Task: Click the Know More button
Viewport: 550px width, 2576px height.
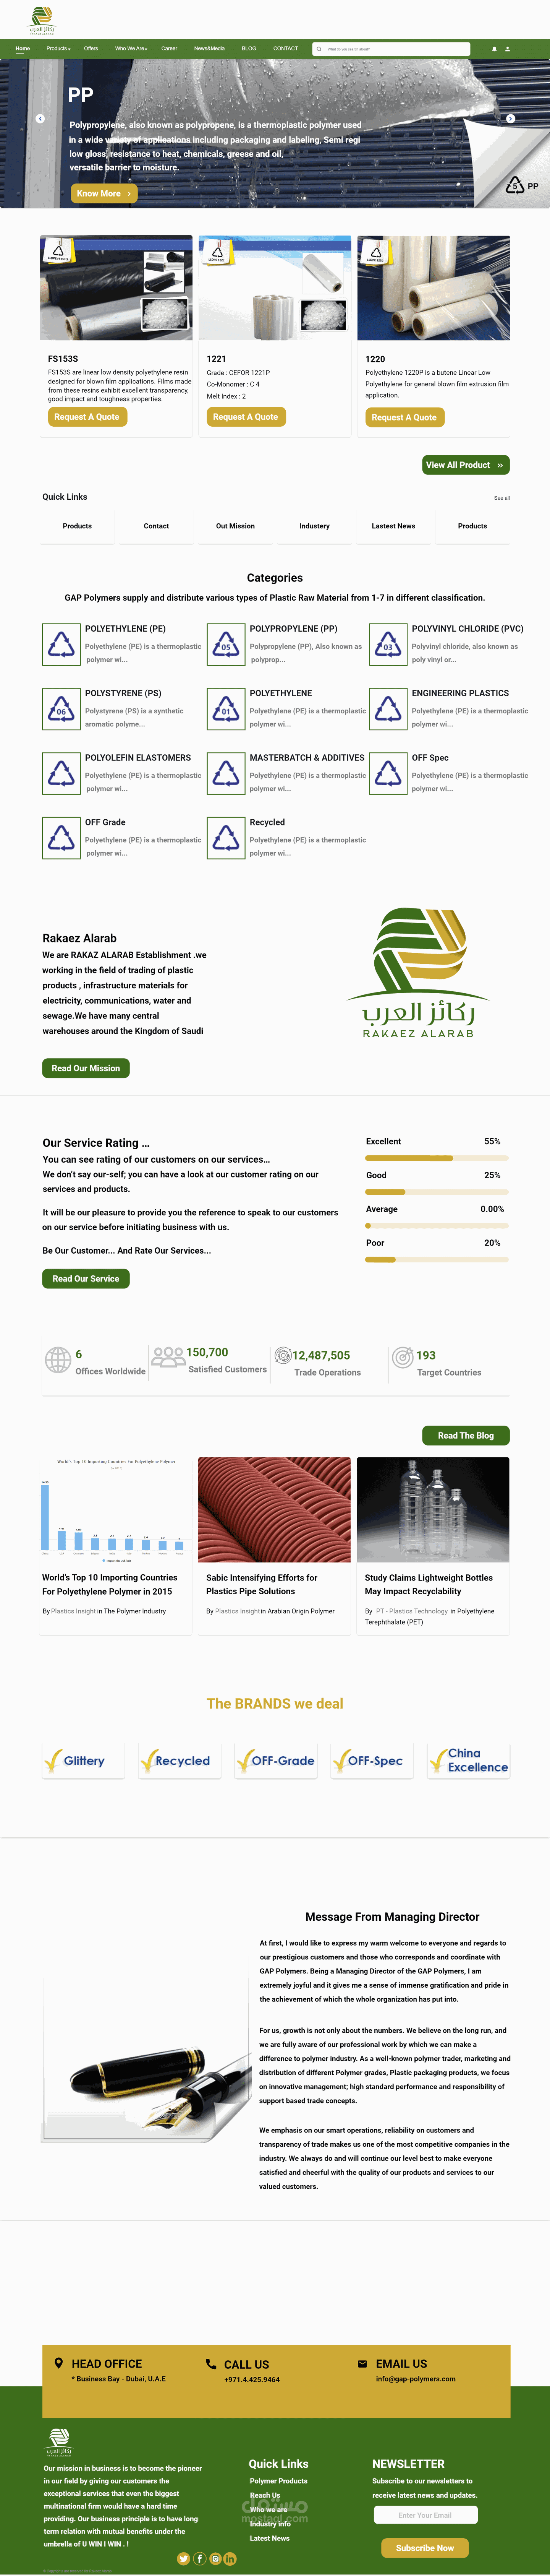Action: point(104,193)
